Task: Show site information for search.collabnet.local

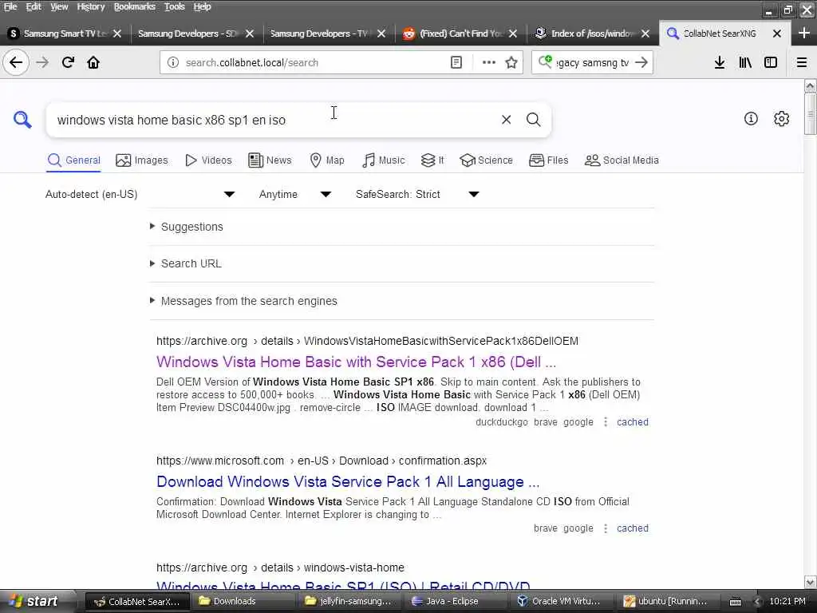Action: [173, 62]
